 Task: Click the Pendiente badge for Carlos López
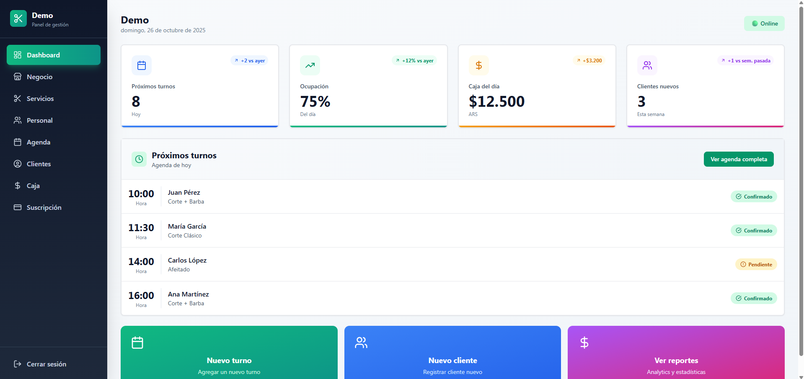click(x=756, y=264)
